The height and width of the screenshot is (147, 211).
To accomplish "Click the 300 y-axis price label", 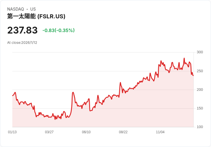I will [200, 52].
